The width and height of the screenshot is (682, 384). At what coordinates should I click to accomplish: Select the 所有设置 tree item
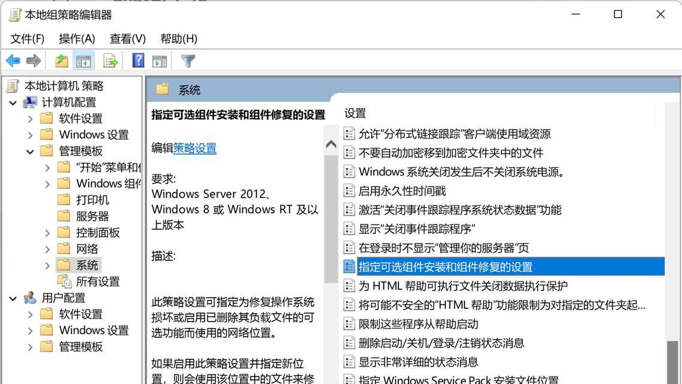(x=98, y=281)
